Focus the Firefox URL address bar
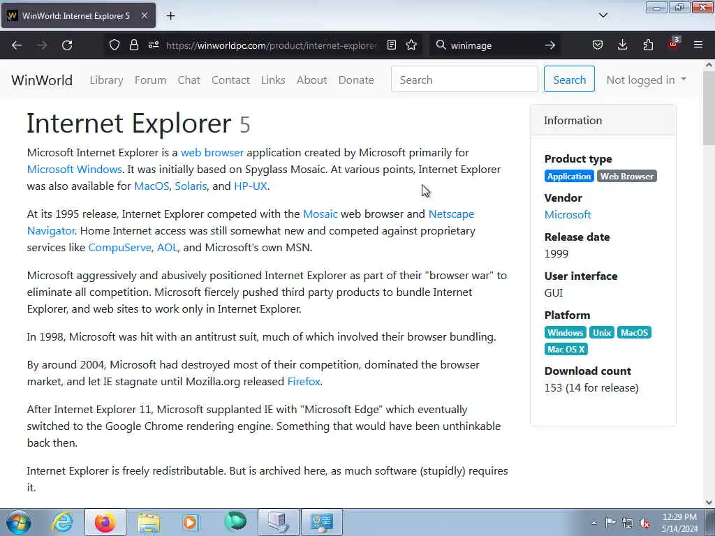 click(272, 45)
